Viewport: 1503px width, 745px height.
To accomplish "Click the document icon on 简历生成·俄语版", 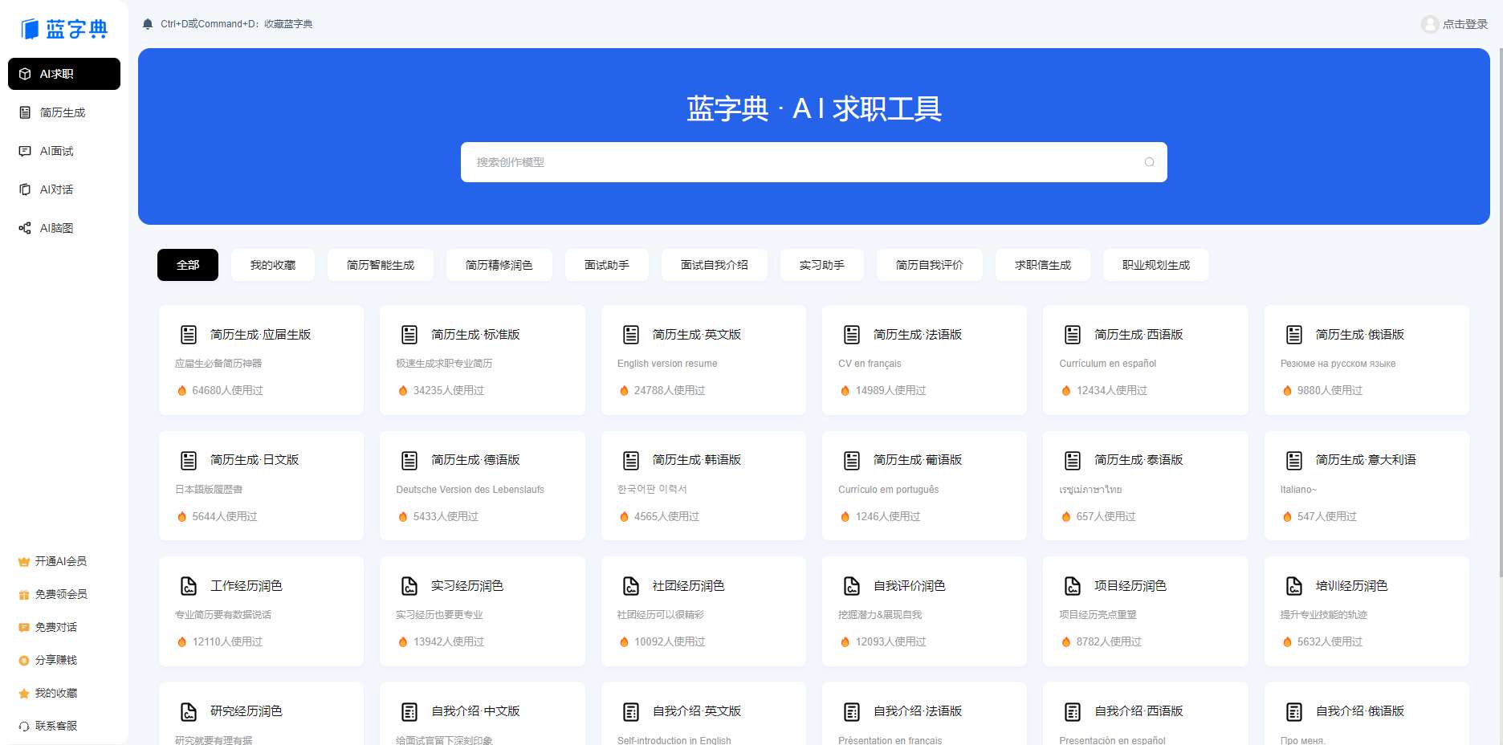I will tap(1294, 335).
